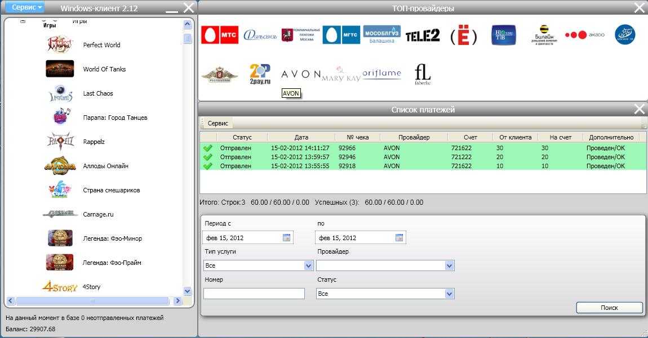This screenshot has height=338, width=648.
Task: Choose the red (Ё) provider logo
Action: [x=463, y=35]
